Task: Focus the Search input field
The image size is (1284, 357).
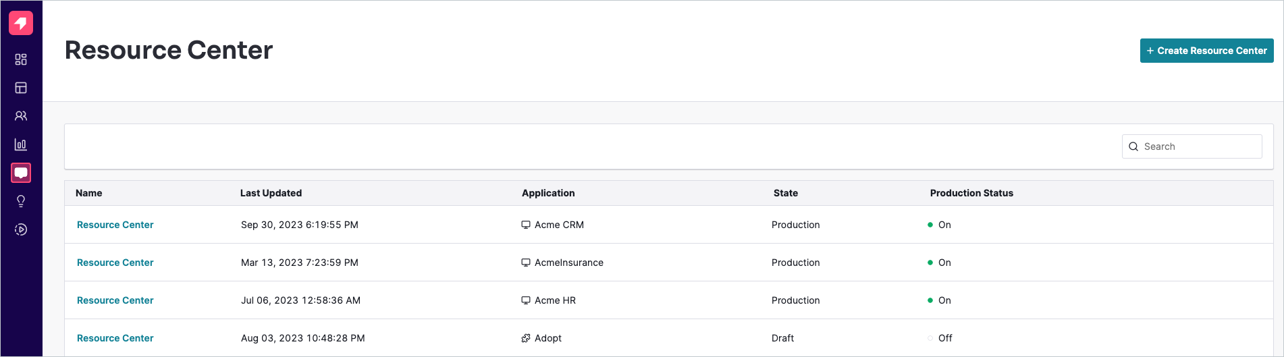Action: [x=1192, y=146]
